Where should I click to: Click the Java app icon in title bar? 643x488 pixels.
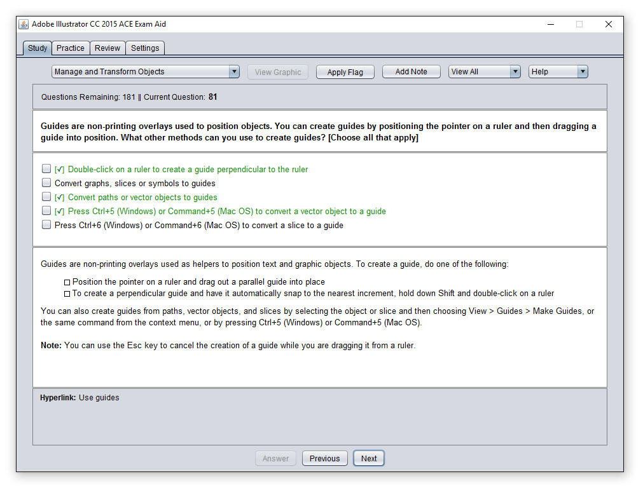tap(24, 24)
